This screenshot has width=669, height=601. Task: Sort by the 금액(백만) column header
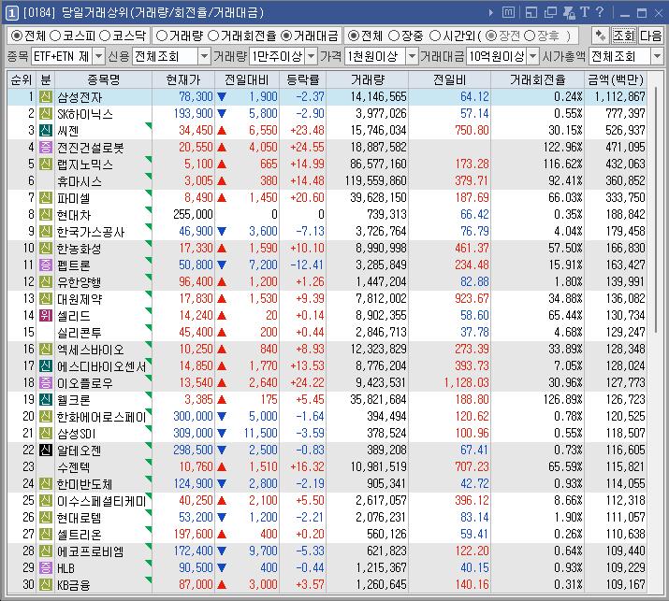tap(616, 79)
